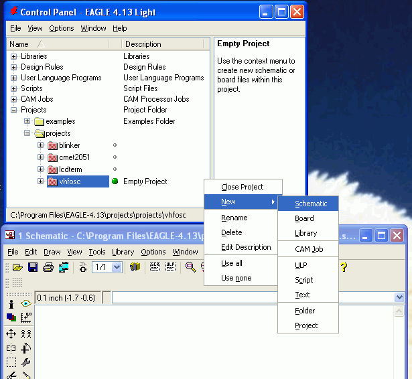Sort by the Name column header
The width and height of the screenshot is (412, 379).
tap(58, 44)
